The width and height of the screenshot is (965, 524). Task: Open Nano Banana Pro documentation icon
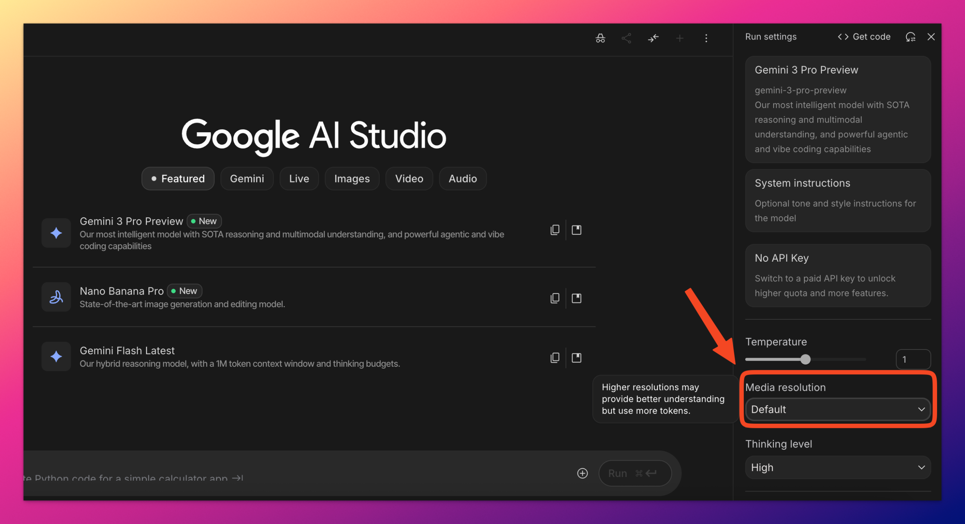576,298
